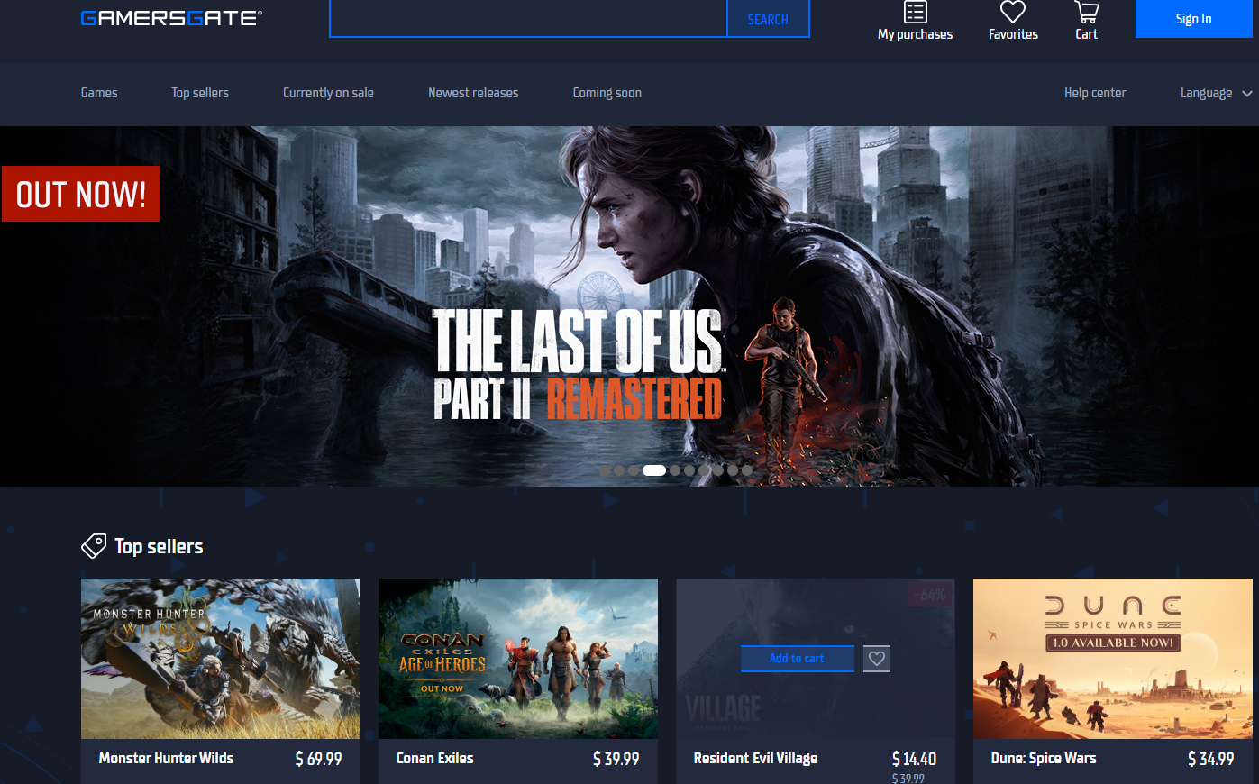Open the Monster Hunter Wilds thumbnail
This screenshot has width=1259, height=784.
[221, 659]
